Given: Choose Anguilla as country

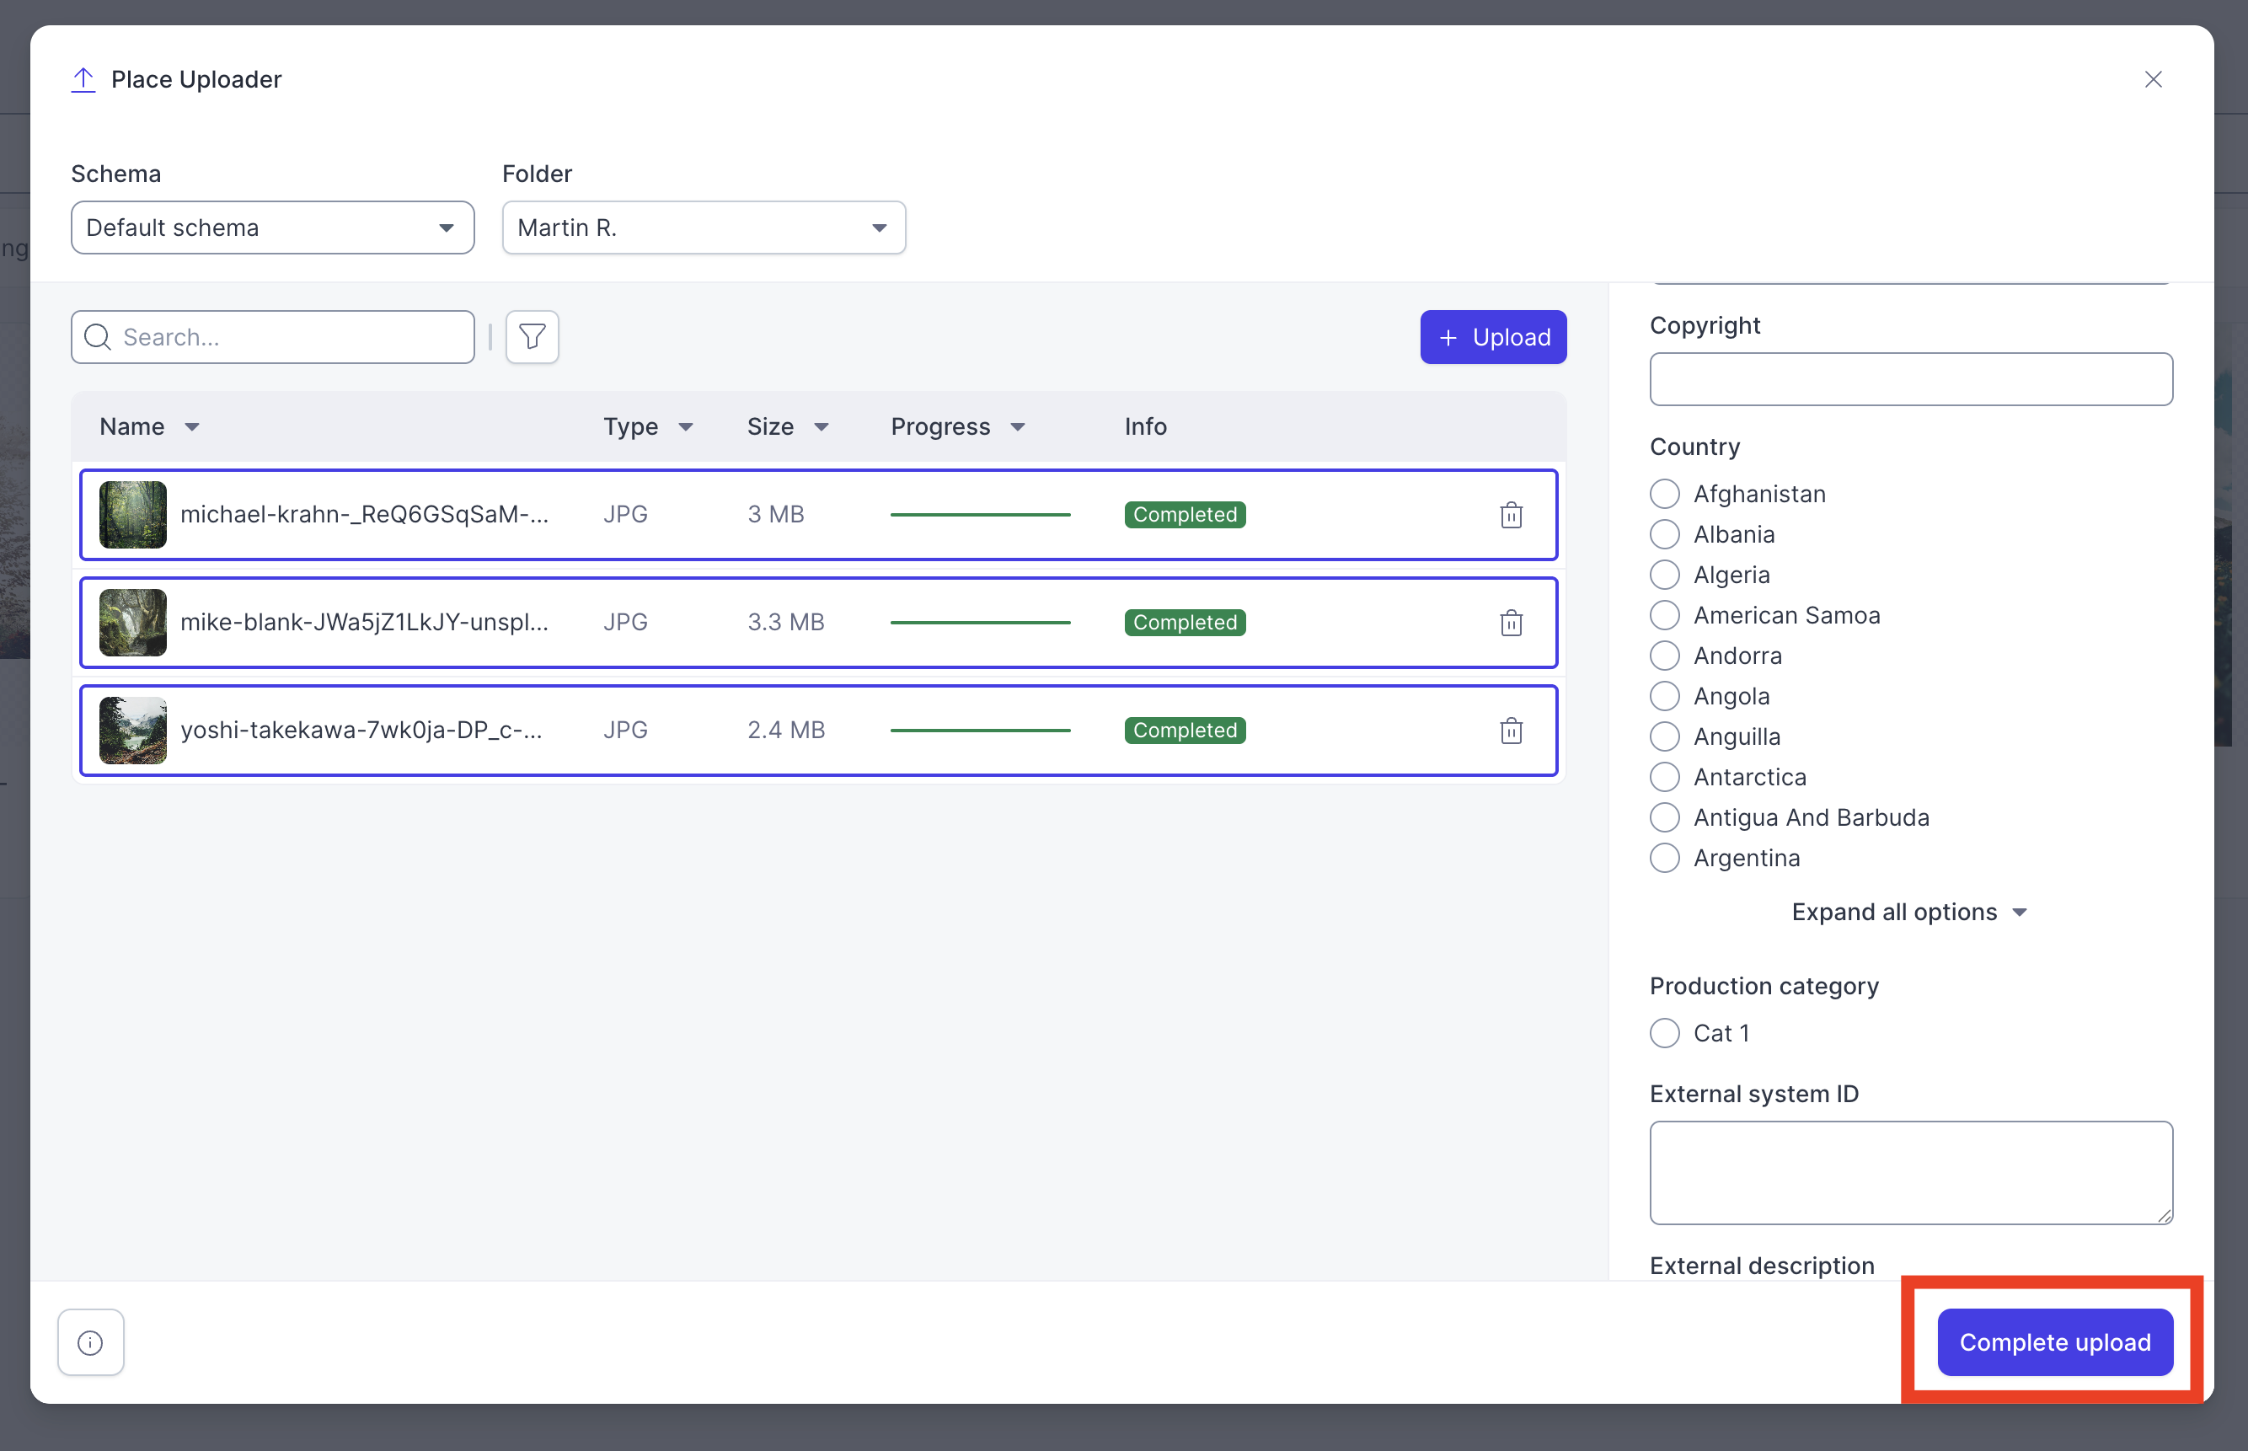Looking at the screenshot, I should point(1665,736).
